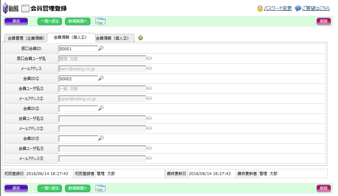Click the bottom 新規画面へ button
Screen dimensions: 338x196
click(x=77, y=188)
